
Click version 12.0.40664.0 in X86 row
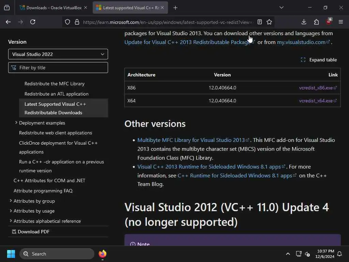pos(222,88)
